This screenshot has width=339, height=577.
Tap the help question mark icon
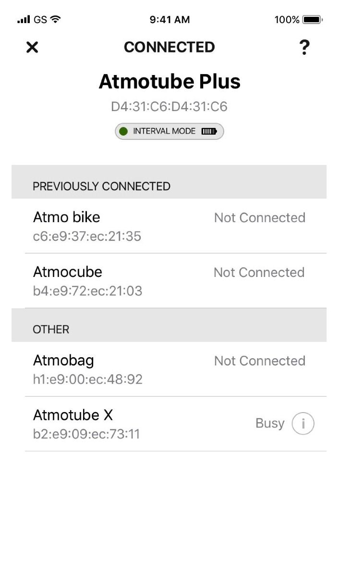click(304, 47)
